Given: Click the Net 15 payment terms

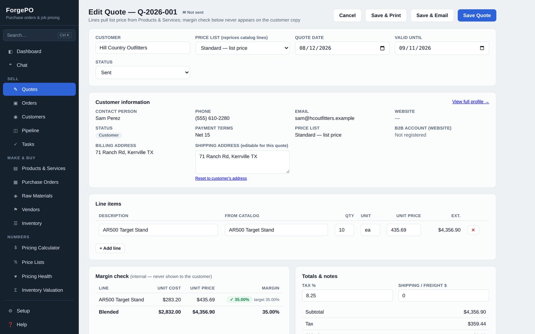Looking at the screenshot, I should pos(203,135).
